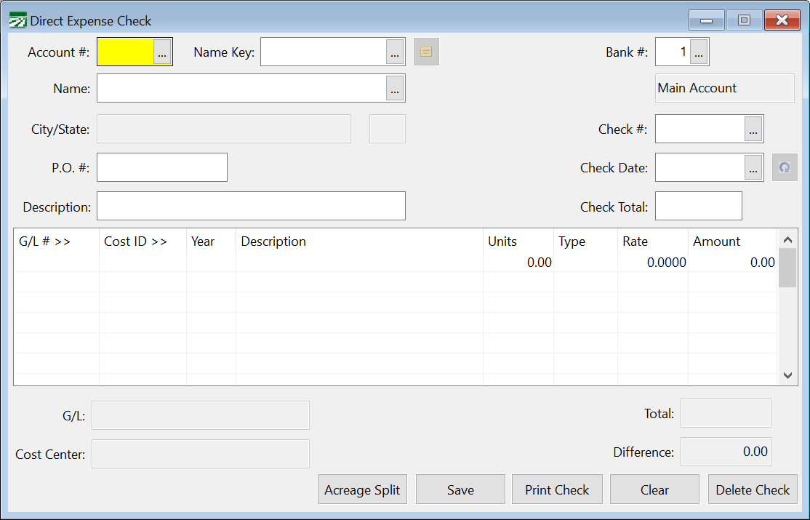Open the Check Date picker ellipsis button
The height and width of the screenshot is (520, 810).
coord(753,167)
